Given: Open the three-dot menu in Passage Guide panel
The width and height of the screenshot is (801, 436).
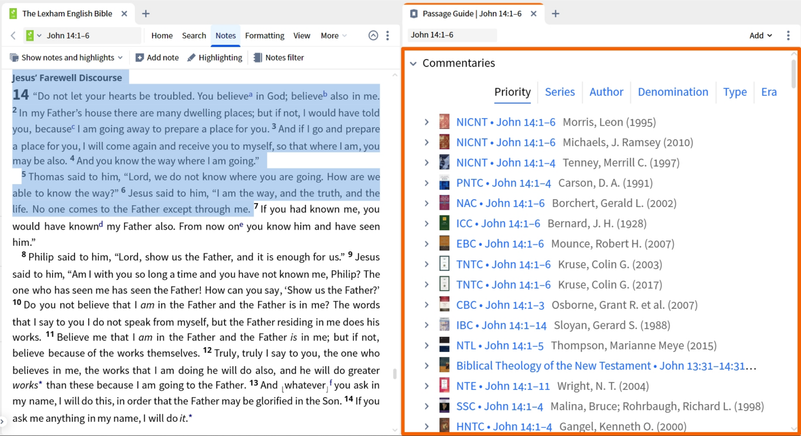Looking at the screenshot, I should point(789,35).
